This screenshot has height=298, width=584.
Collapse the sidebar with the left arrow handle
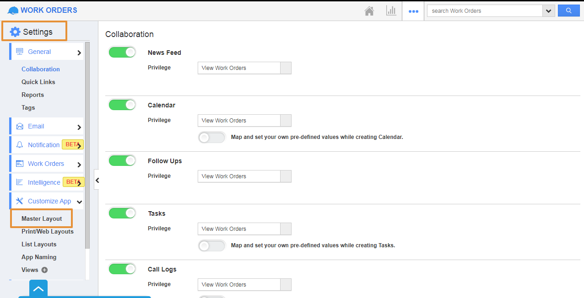(97, 180)
